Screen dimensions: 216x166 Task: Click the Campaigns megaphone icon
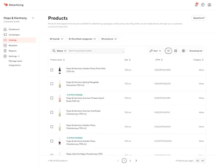[x=5, y=35]
